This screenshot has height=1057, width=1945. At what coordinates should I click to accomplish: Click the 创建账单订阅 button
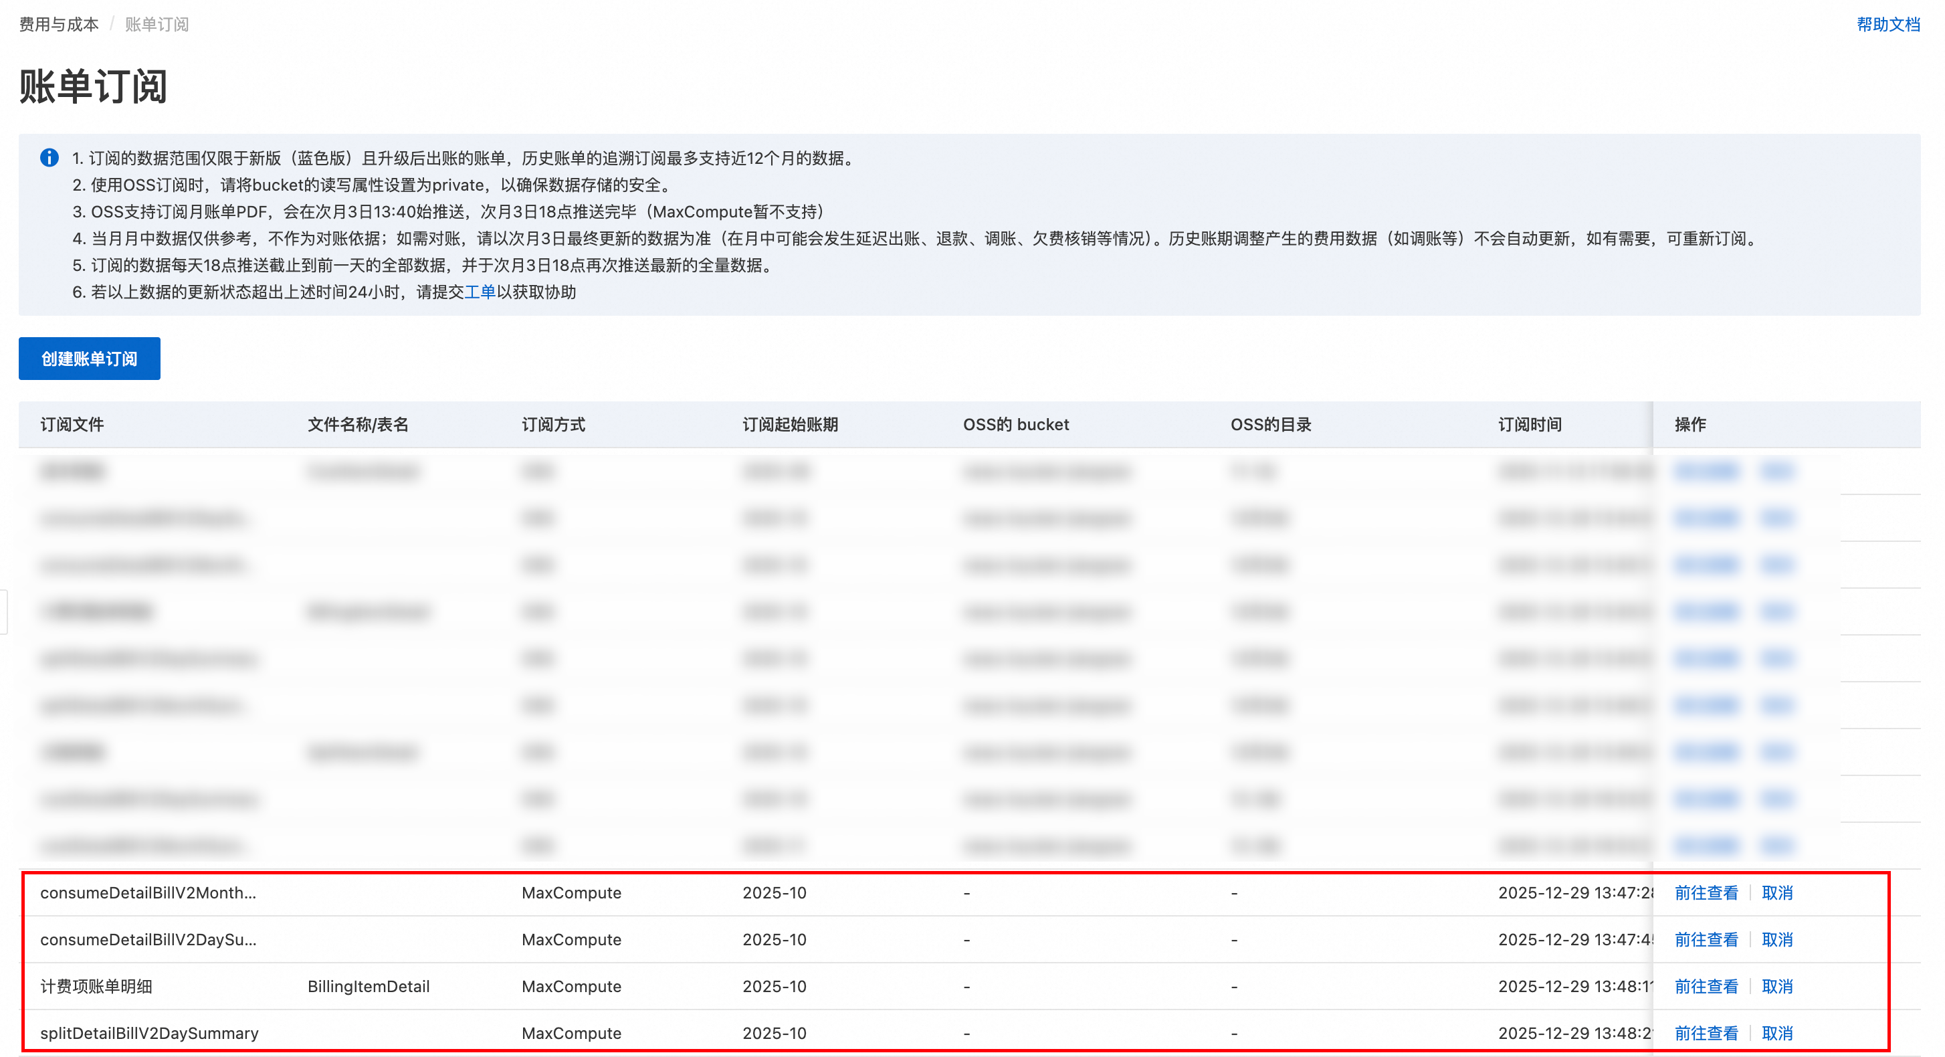point(89,359)
